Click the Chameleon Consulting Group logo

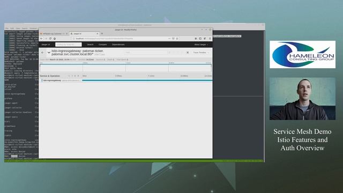[302, 54]
